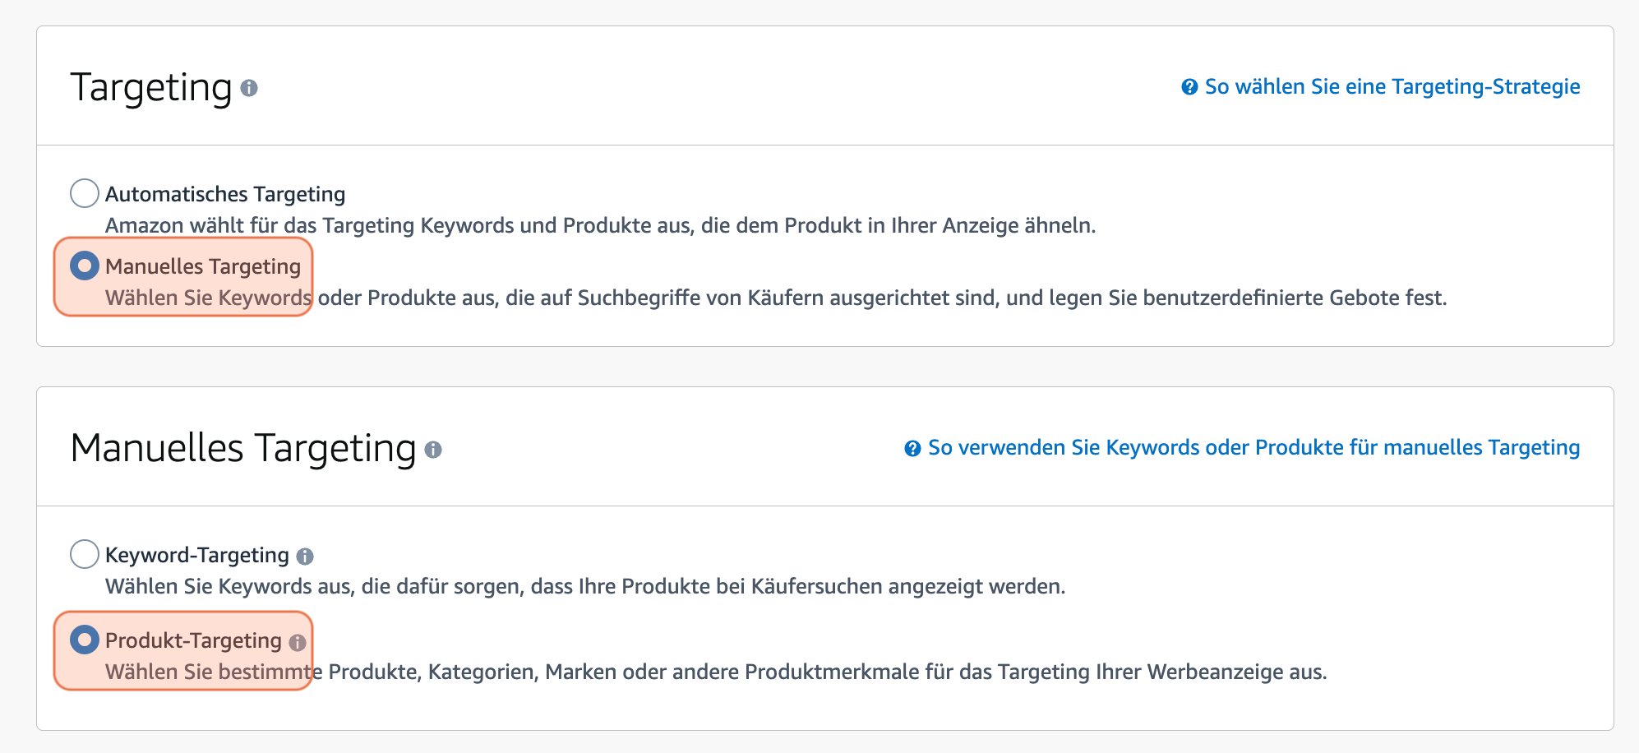
Task: Enable Keyword-Targeting option
Action: point(83,555)
